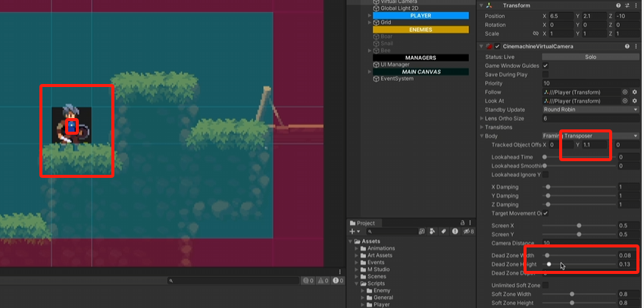Open Transform component three-dot context menu
Image resolution: width=644 pixels, height=308 pixels.
[636, 6]
